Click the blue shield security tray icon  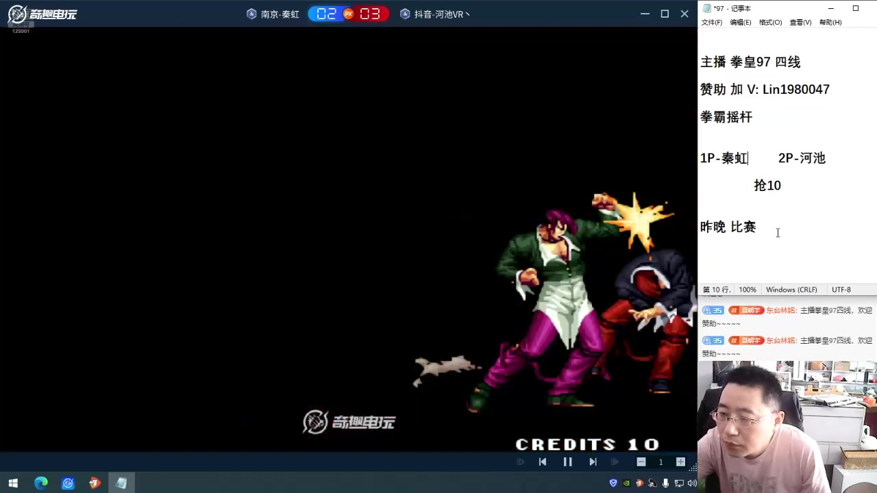[613, 483]
